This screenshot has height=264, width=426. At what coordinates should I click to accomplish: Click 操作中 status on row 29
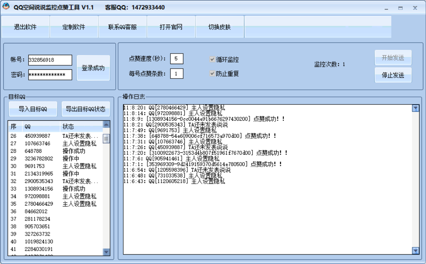coord(71,158)
